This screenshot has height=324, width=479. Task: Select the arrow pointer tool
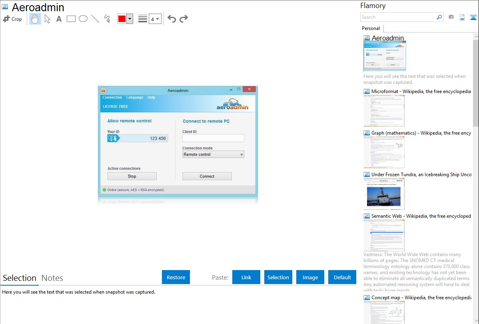47,19
